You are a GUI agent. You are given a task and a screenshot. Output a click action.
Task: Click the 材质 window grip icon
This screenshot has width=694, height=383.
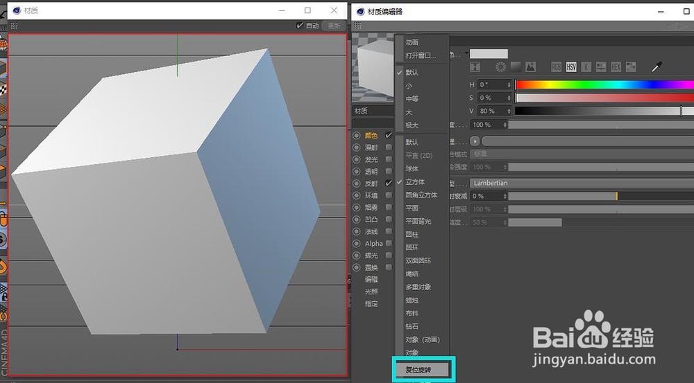14,26
